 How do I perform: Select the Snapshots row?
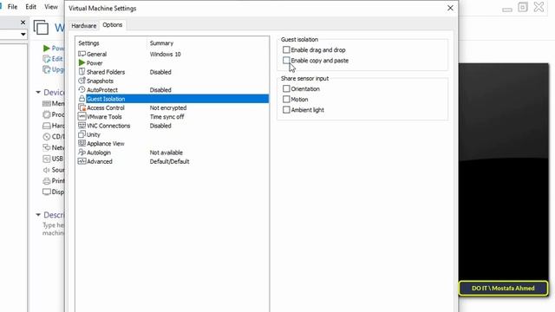[x=173, y=81]
